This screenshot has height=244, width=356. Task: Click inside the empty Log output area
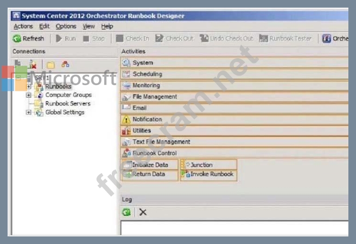234,228
